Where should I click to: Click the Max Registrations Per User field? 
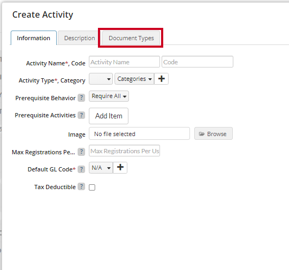pyautogui.click(x=124, y=151)
